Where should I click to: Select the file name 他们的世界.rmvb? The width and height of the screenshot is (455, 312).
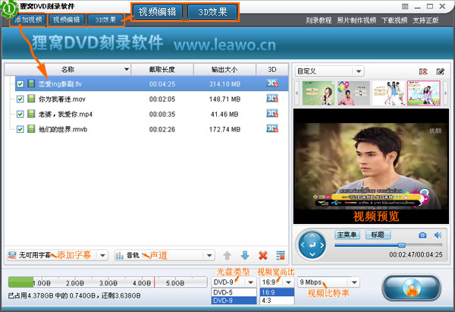point(63,129)
